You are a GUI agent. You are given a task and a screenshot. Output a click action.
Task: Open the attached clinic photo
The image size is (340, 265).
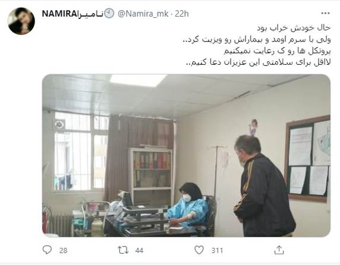pyautogui.click(x=186, y=155)
